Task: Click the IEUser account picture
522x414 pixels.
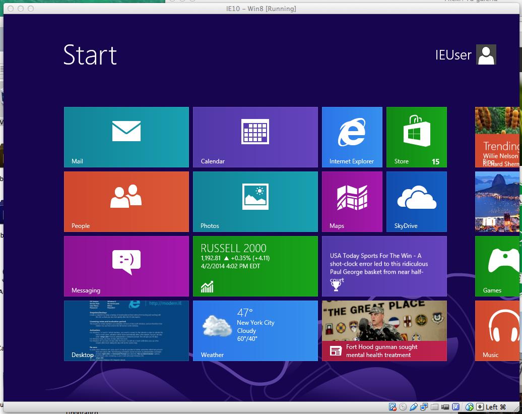Action: click(x=486, y=55)
